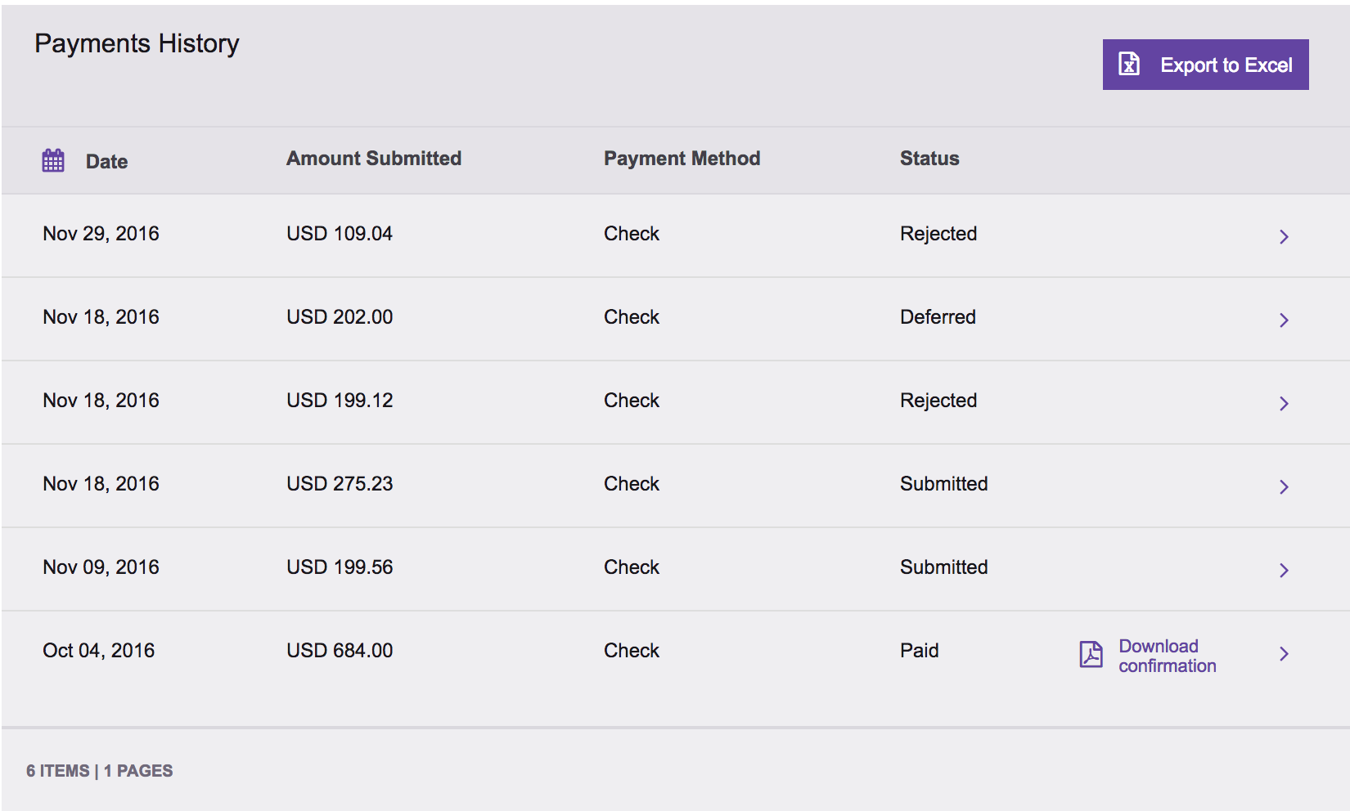Open details chevron for Nov 29 payment
Image resolution: width=1350 pixels, height=811 pixels.
(x=1284, y=236)
